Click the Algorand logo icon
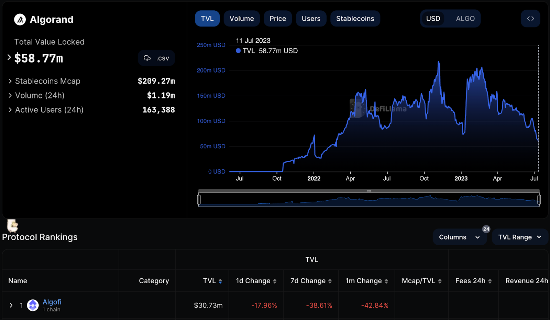550x320 pixels. 20,20
